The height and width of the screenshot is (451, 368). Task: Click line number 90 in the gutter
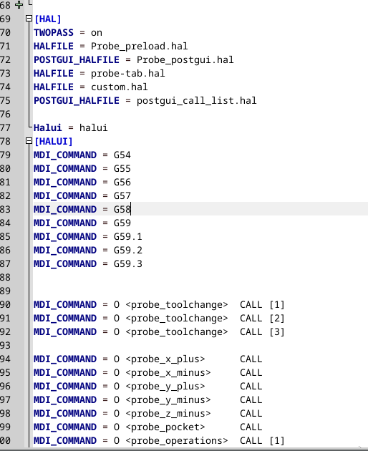[x=6, y=304]
